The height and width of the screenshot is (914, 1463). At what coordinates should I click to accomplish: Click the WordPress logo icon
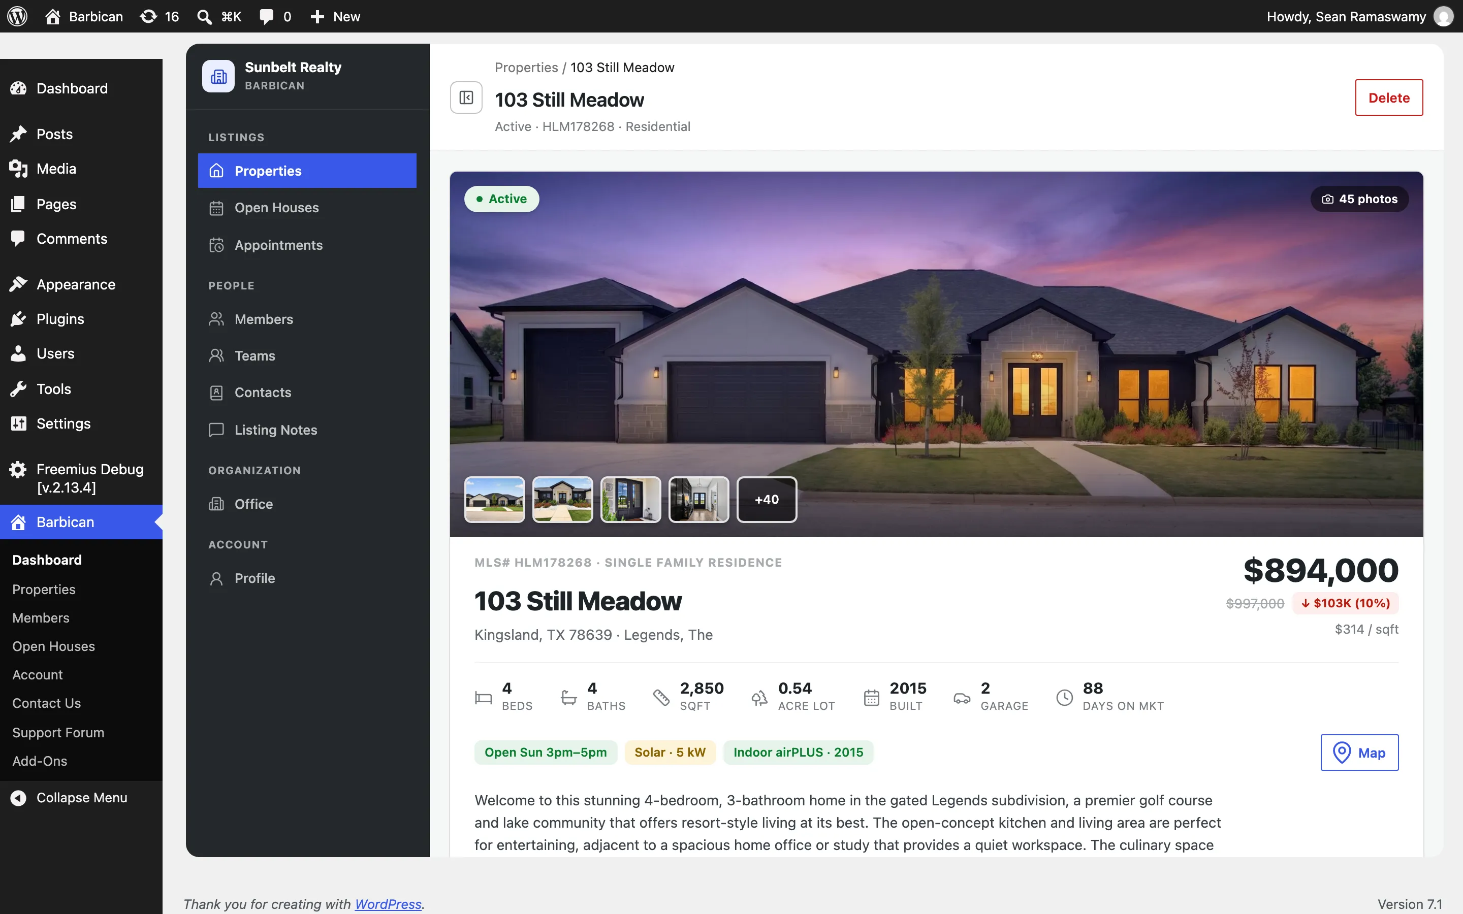click(x=18, y=16)
